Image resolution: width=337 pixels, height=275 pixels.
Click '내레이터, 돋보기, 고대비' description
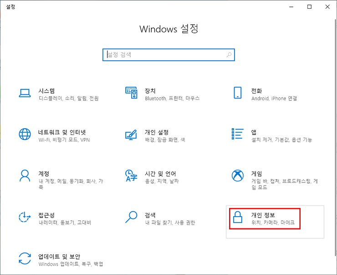65,223
